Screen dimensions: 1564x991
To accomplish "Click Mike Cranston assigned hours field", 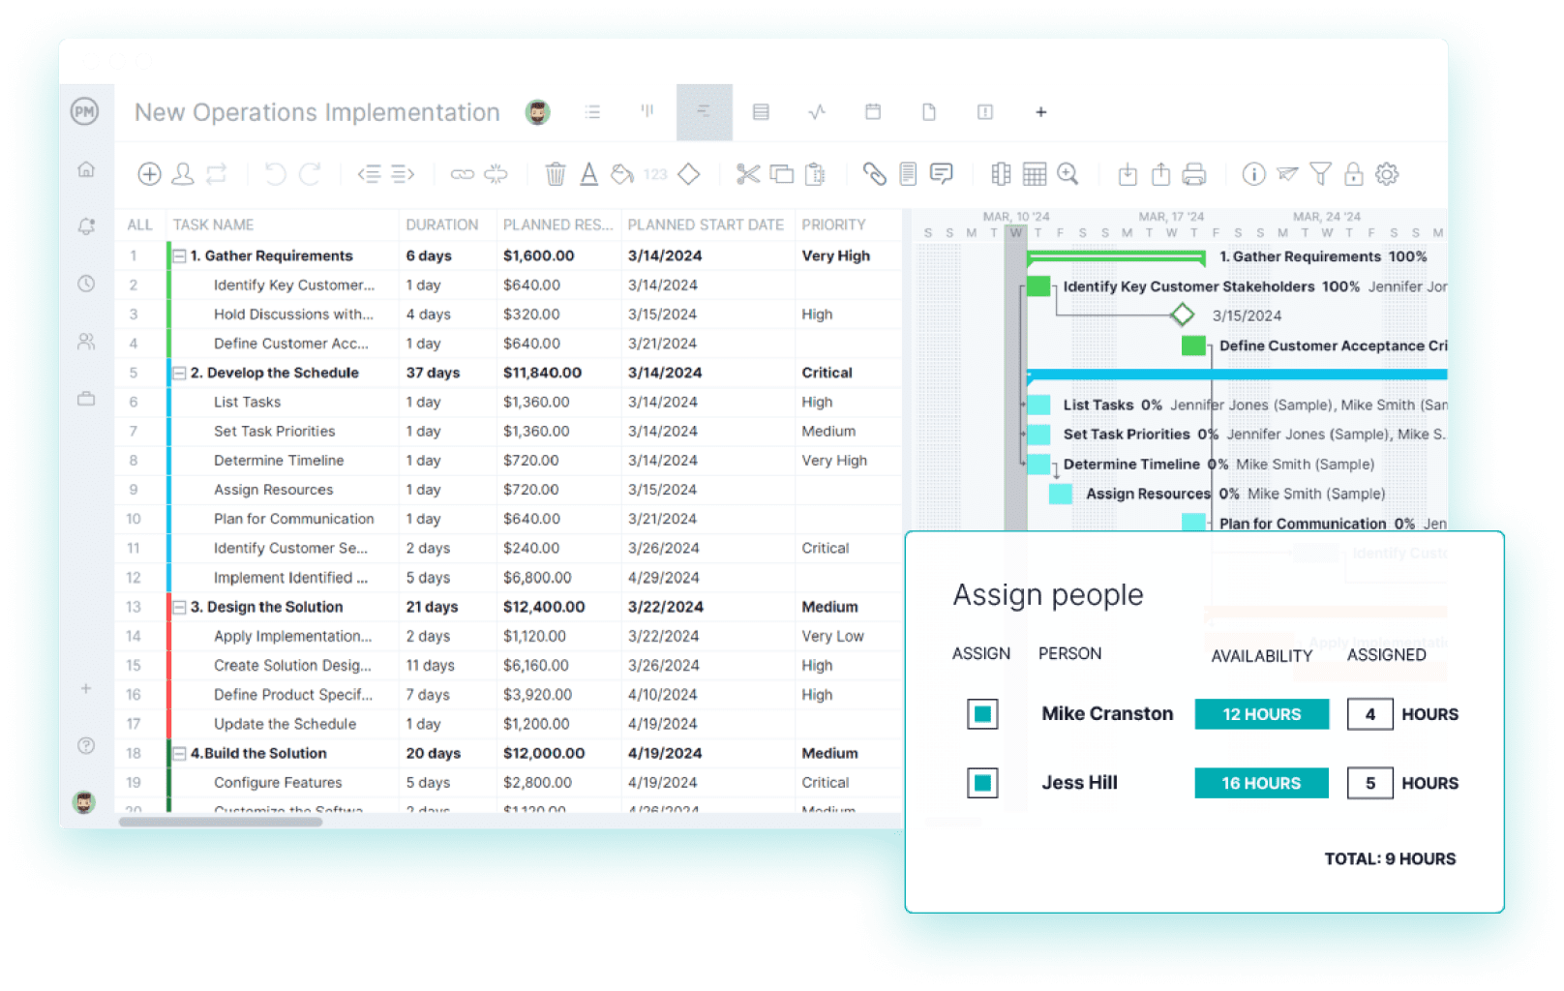I will 1369,714.
